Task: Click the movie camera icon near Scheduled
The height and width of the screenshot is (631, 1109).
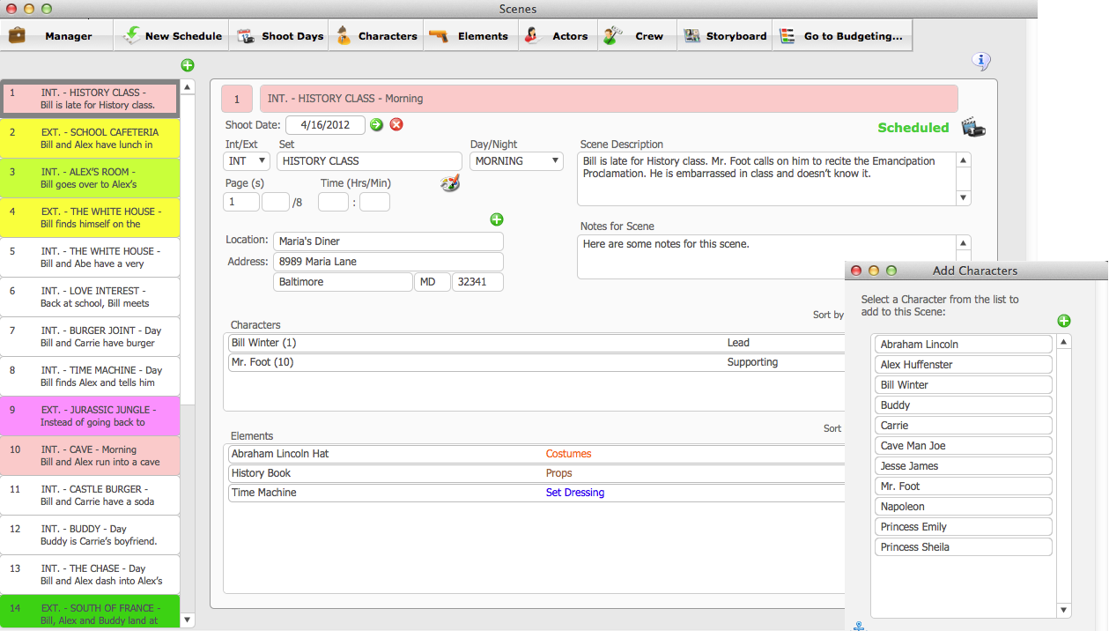Action: pyautogui.click(x=973, y=128)
